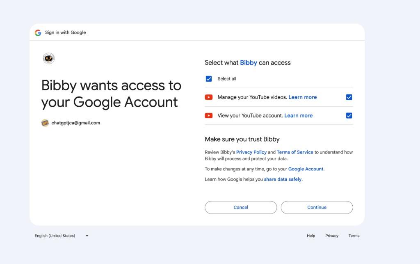This screenshot has height=264, width=420.
Task: Click the chatgptjca@gmail.com email text
Action: pyautogui.click(x=76, y=123)
